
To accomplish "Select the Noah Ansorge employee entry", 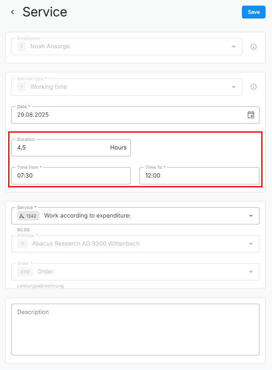I will [x=50, y=47].
